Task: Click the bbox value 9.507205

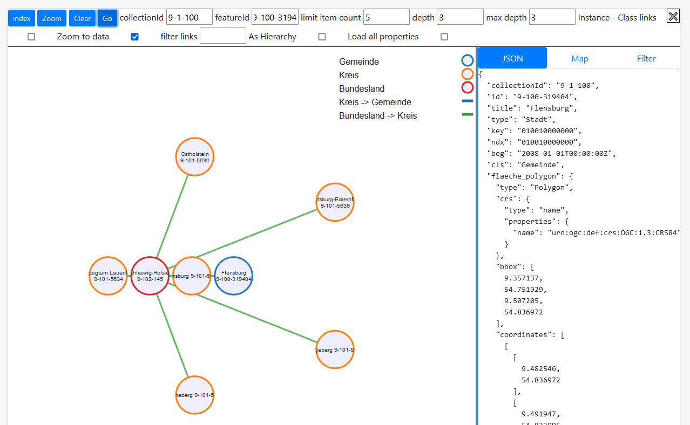Action: pyautogui.click(x=524, y=300)
